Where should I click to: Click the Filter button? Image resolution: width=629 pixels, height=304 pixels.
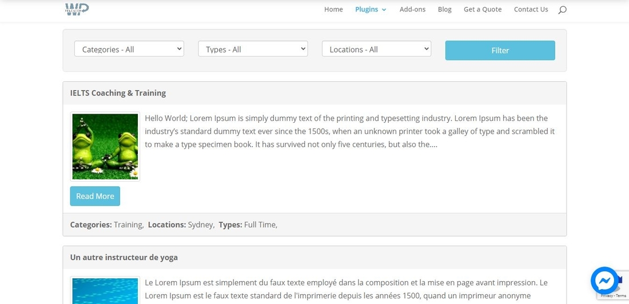click(500, 50)
